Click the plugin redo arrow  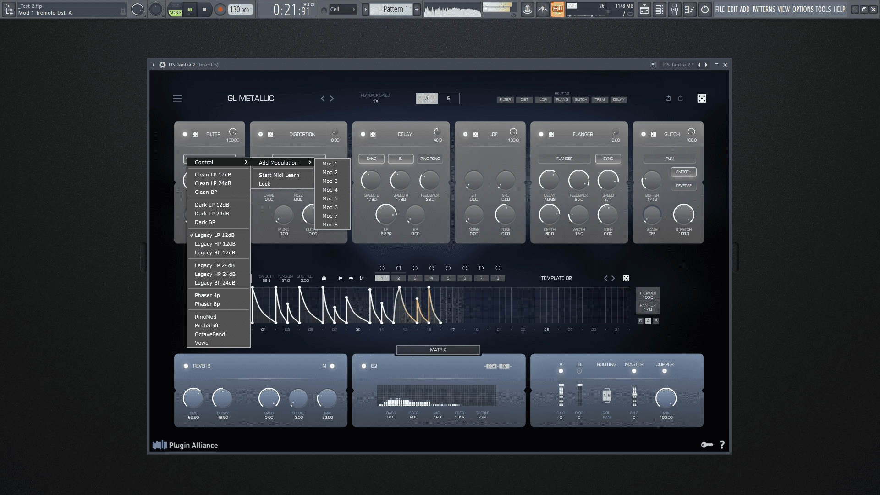click(681, 99)
